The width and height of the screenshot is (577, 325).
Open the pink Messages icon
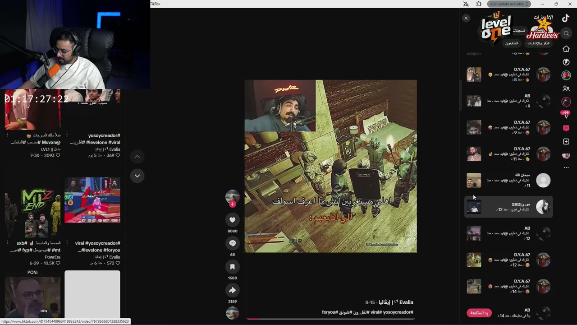point(566,128)
